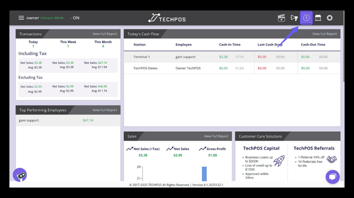
Task: Select the TechPOS Demo station row
Action: coord(232,68)
